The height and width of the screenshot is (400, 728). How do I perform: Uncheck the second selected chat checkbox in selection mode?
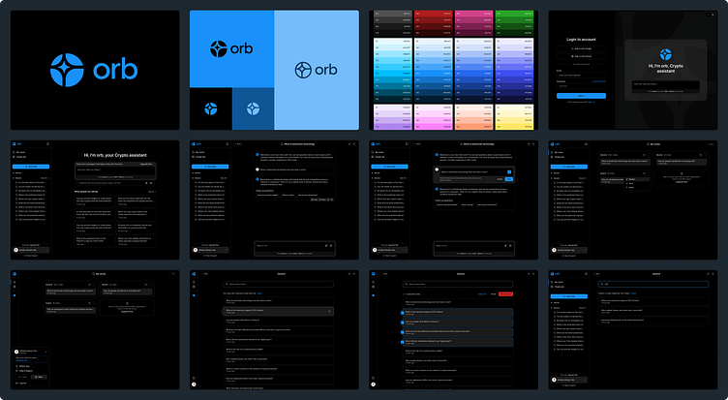(x=403, y=323)
